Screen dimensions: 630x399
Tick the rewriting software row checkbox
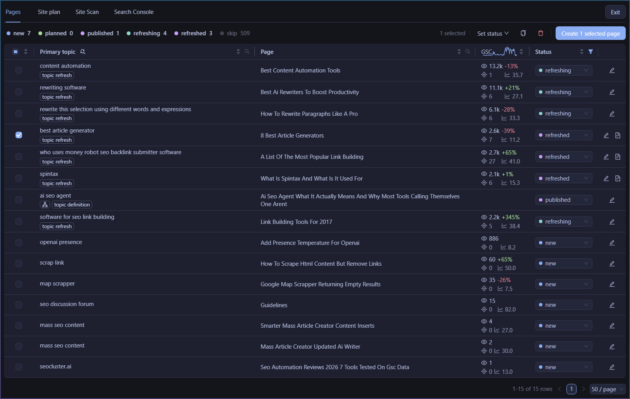[19, 92]
